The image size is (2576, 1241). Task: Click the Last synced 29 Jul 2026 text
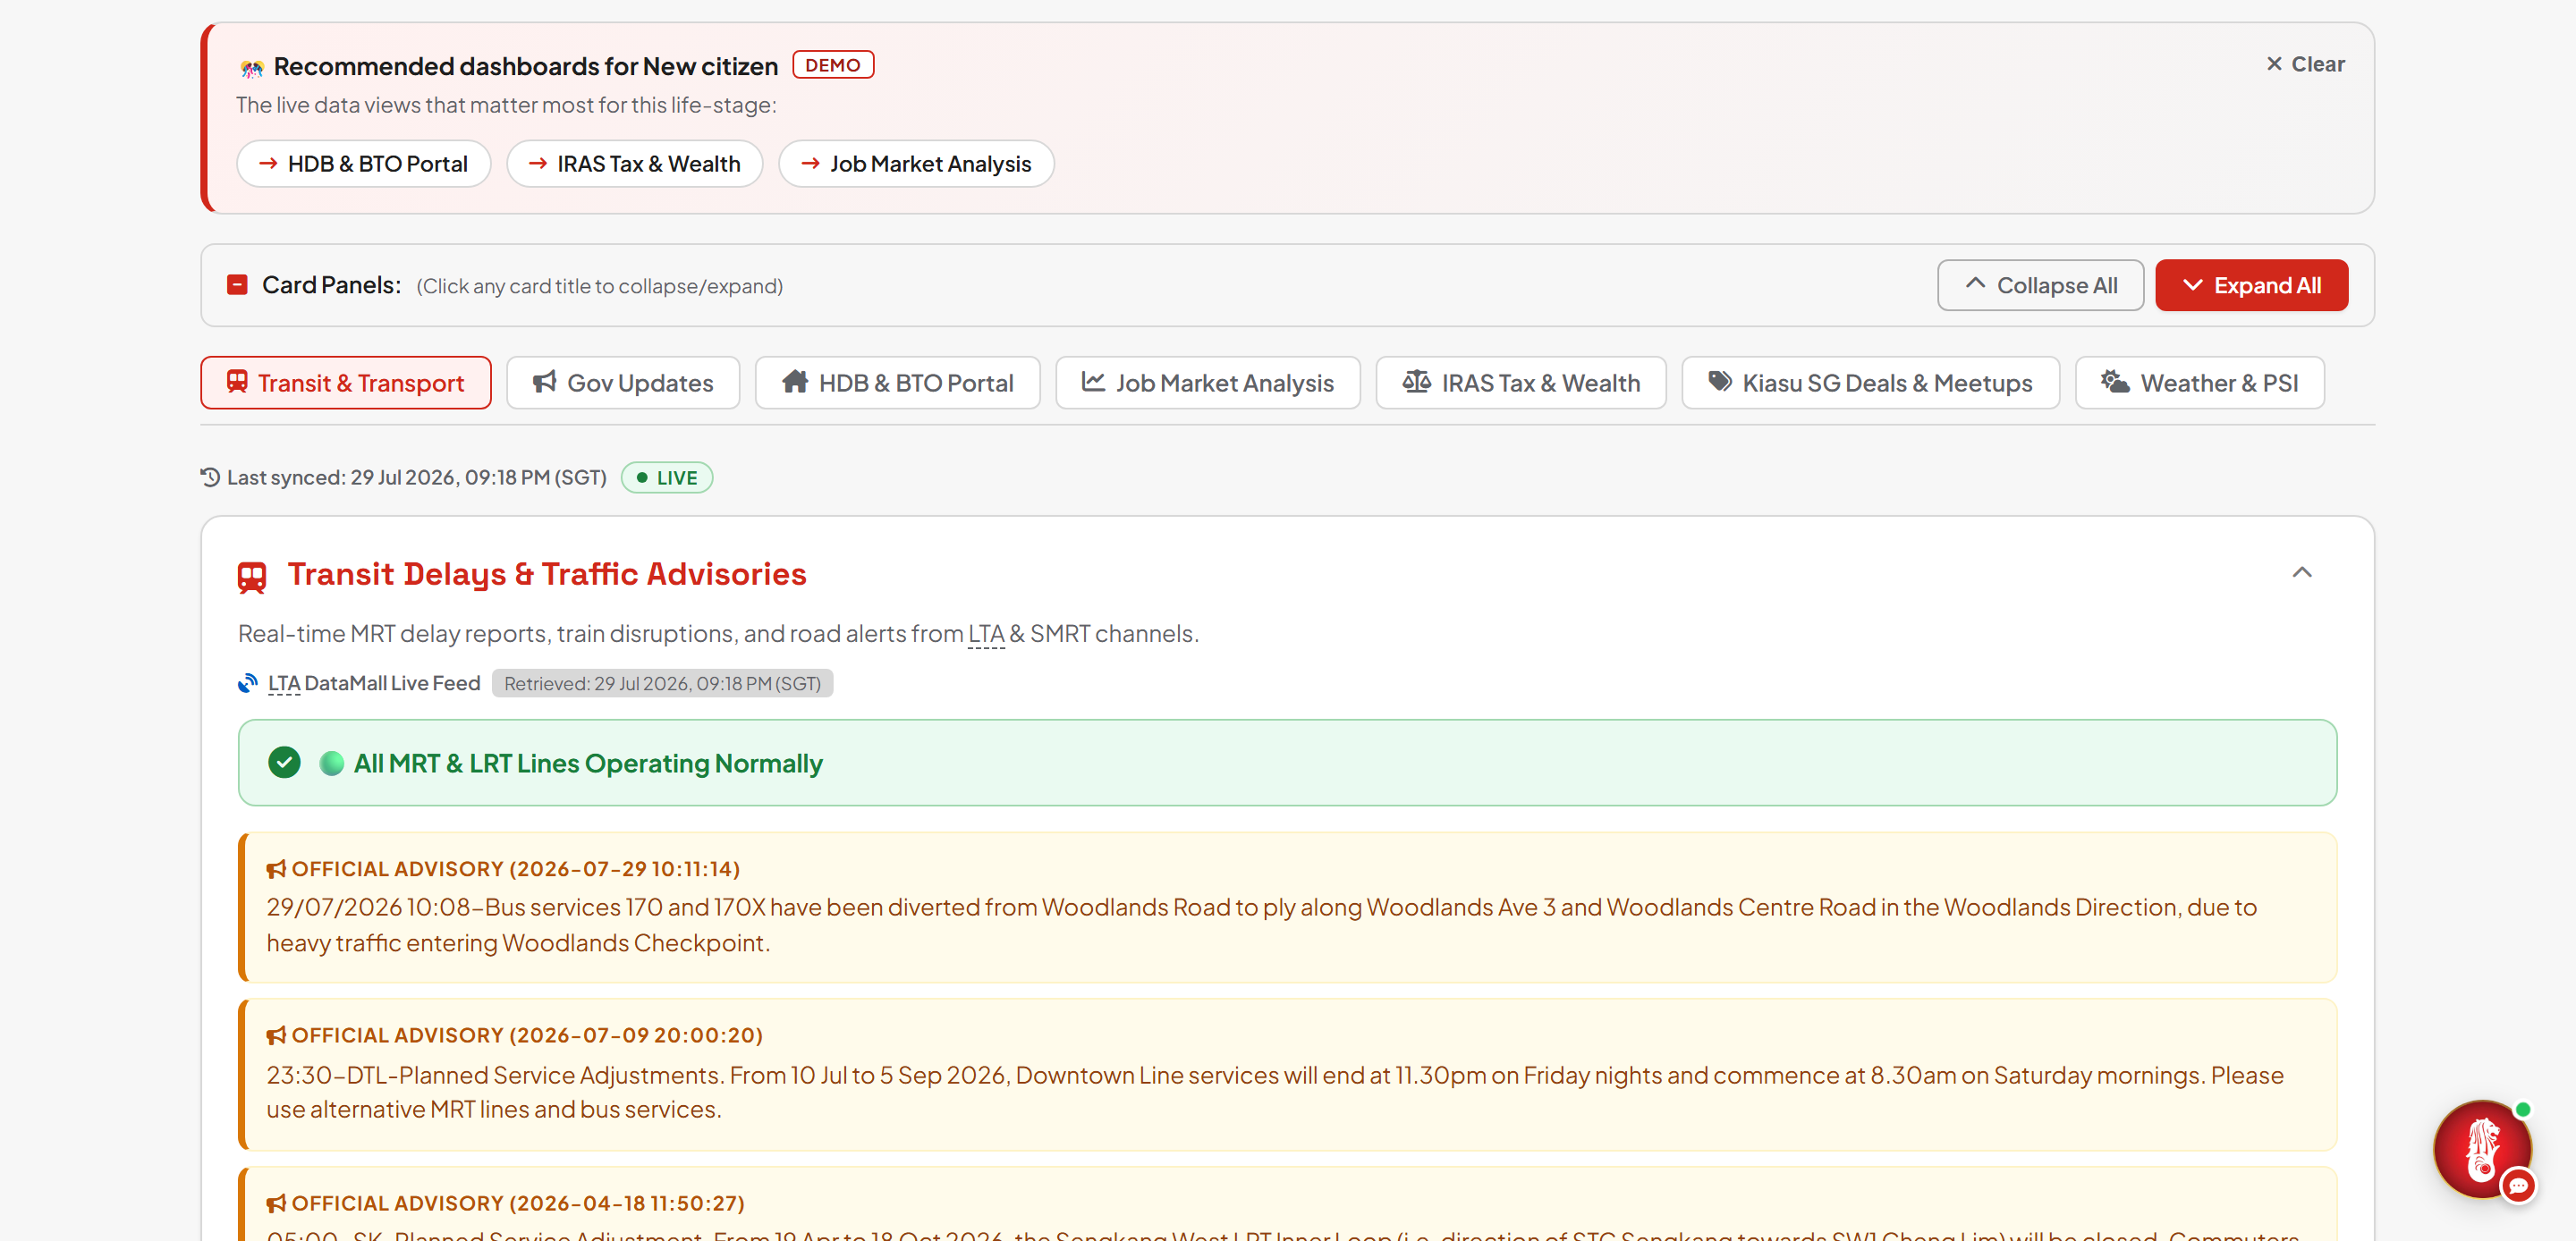(416, 477)
